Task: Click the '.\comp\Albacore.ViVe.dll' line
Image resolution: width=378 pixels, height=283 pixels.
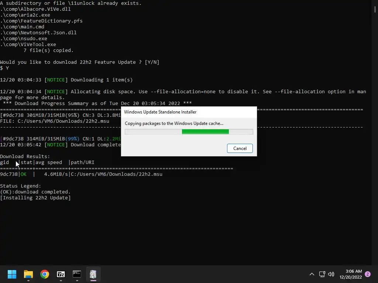Action: tap(35, 9)
